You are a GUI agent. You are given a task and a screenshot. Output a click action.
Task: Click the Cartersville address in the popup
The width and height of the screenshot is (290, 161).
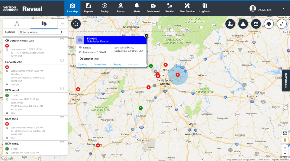(x=129, y=49)
